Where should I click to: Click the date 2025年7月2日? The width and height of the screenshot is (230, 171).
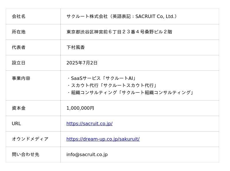pyautogui.click(x=82, y=63)
